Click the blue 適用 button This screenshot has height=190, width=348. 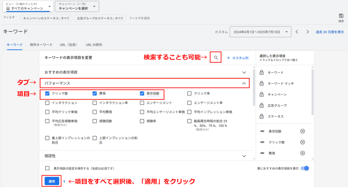tap(52, 181)
